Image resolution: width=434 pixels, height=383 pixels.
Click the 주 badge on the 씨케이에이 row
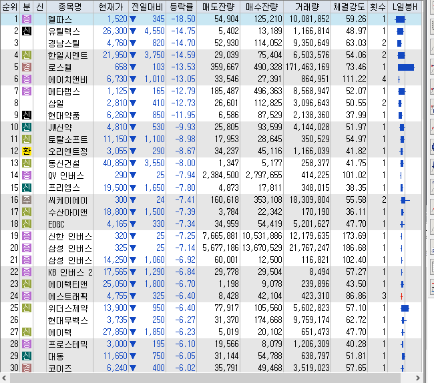tap(27, 200)
